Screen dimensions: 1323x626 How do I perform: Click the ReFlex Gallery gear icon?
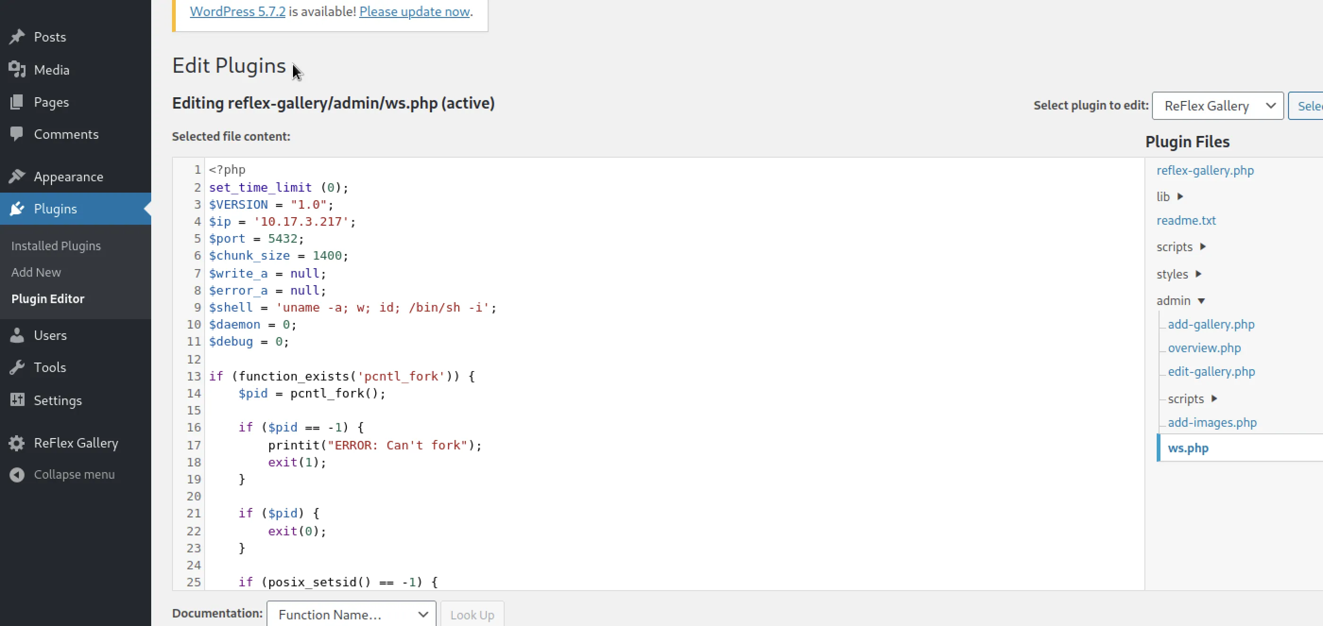(x=17, y=443)
